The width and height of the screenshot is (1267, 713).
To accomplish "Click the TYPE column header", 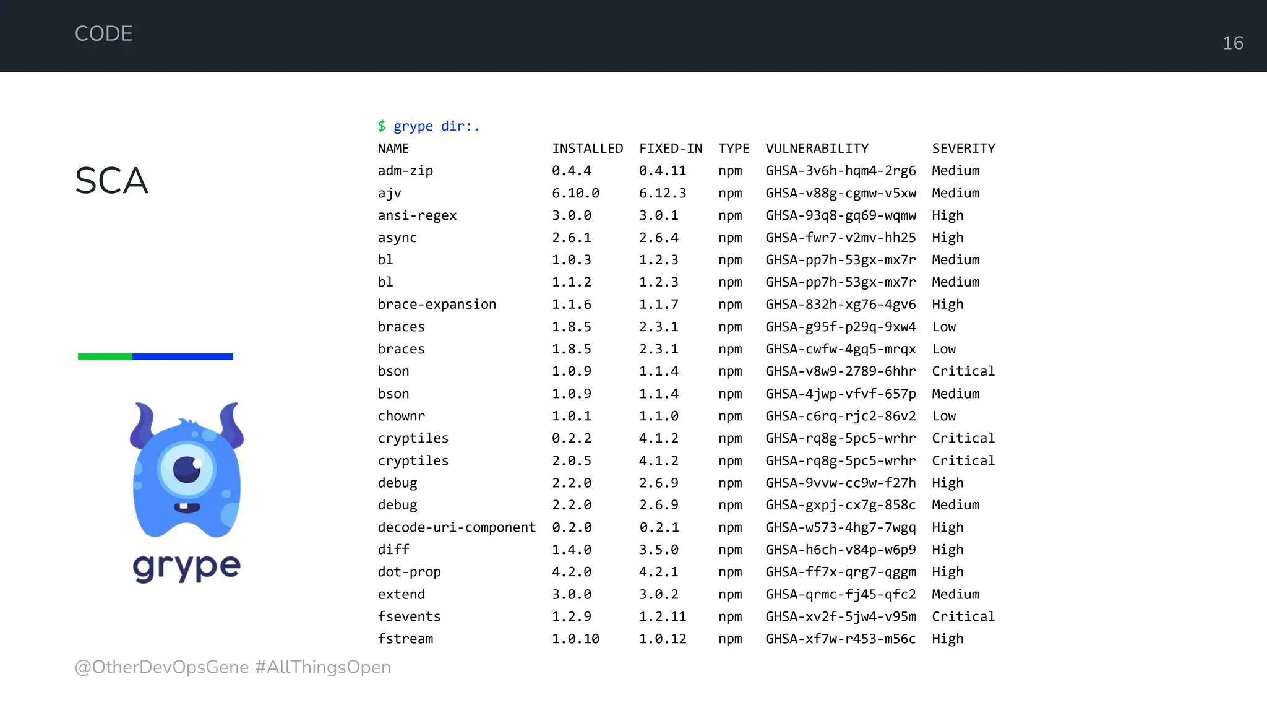I will [734, 149].
